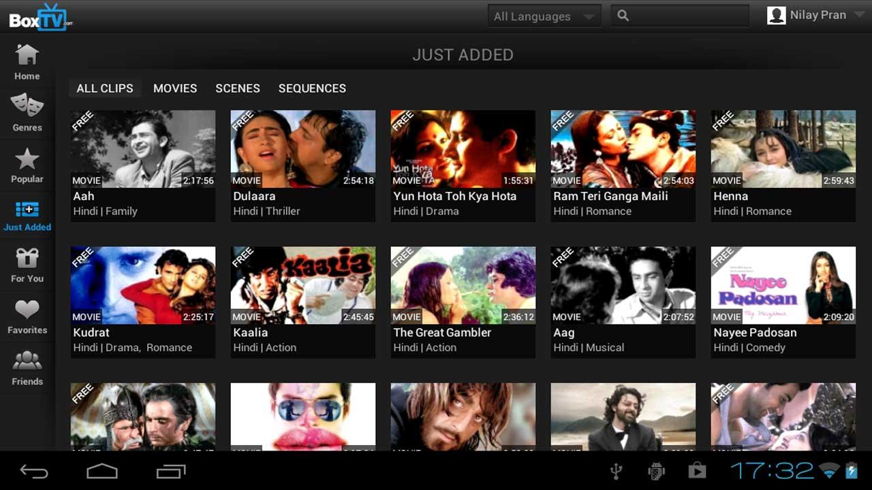
Task: Click the Nayee Padosan title
Action: (755, 332)
